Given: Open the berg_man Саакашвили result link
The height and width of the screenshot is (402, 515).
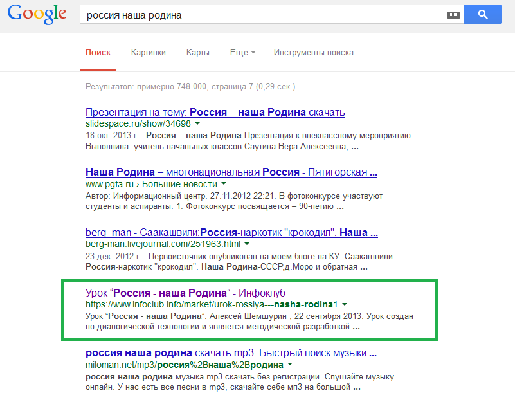Looking at the screenshot, I should [231, 232].
